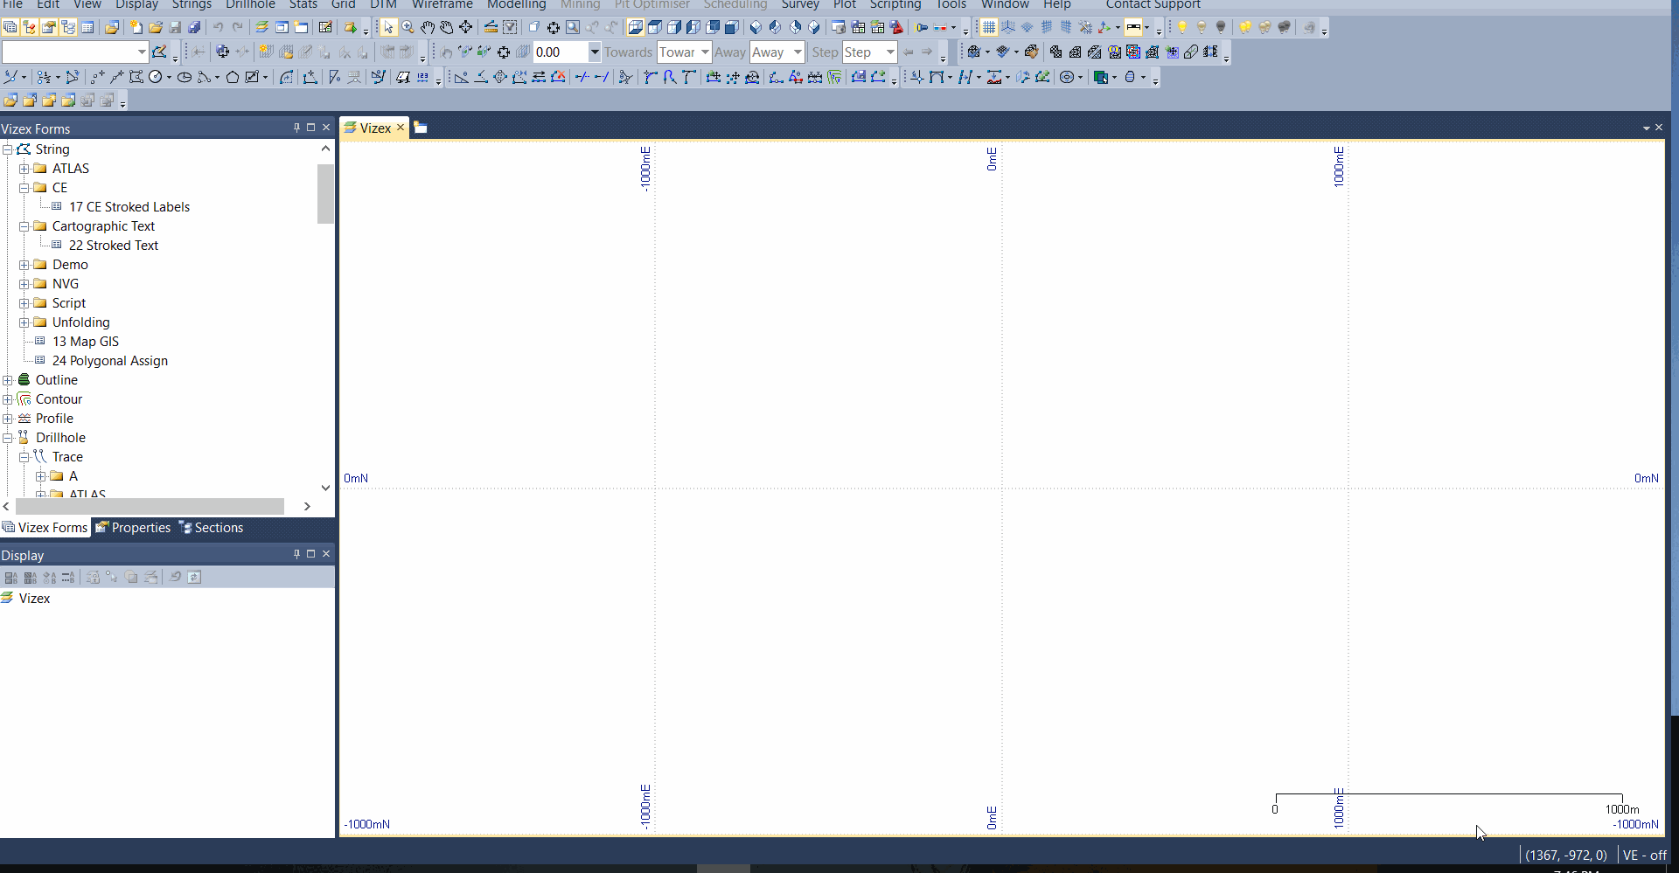Toggle the grid display icon

[x=988, y=27]
